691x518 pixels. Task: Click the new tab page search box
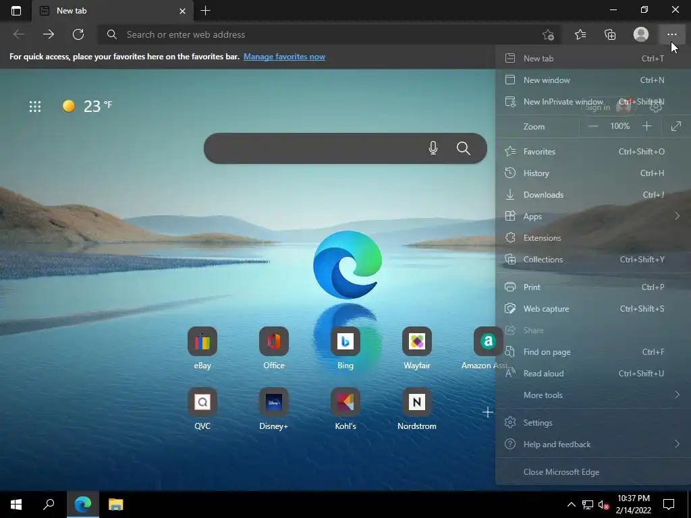coord(345,148)
